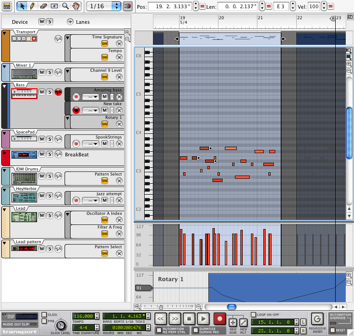Select the Eraser tool

(43, 6)
